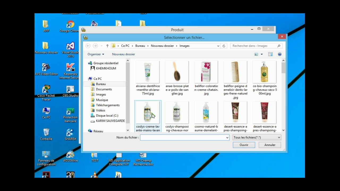Change view with the view mode icon
The width and height of the screenshot is (340, 191).
(x=256, y=54)
